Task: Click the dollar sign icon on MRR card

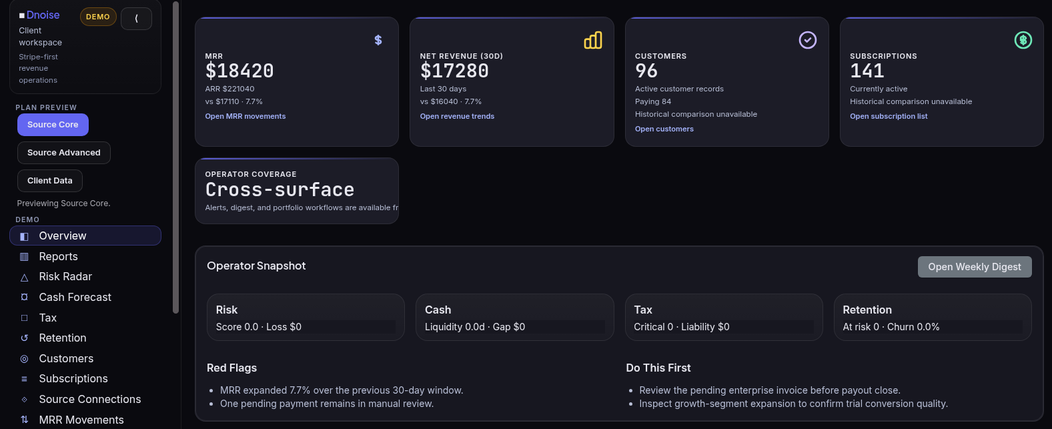Action: 378,40
